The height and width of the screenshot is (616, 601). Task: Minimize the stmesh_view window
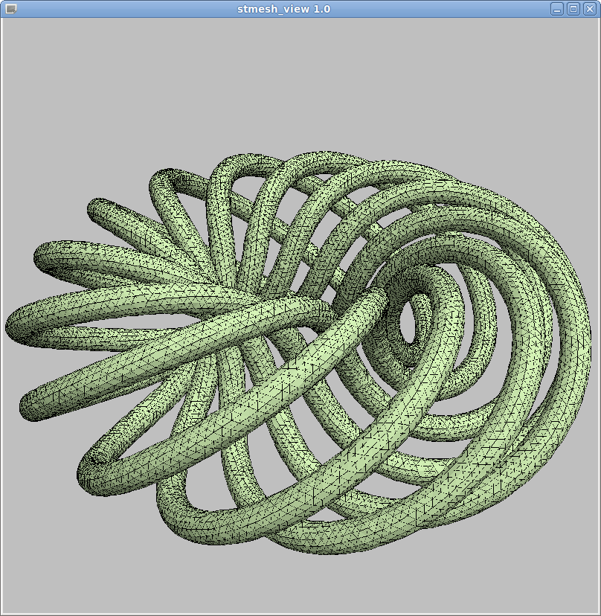557,9
